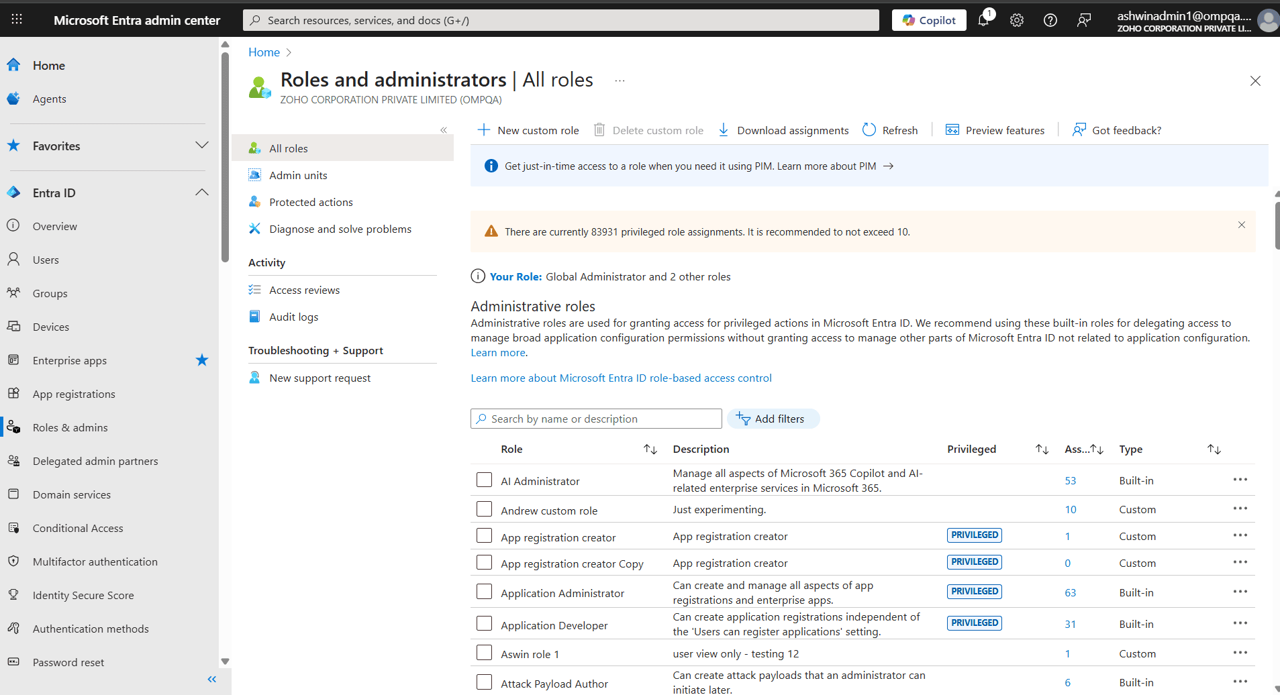Collapse the Entra ID section
The height and width of the screenshot is (695, 1280).
[x=201, y=192]
